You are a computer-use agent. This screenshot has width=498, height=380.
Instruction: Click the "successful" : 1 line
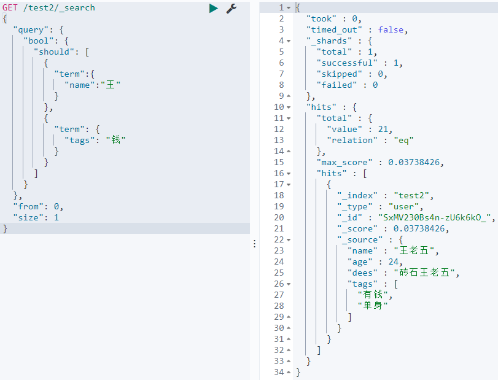359,63
